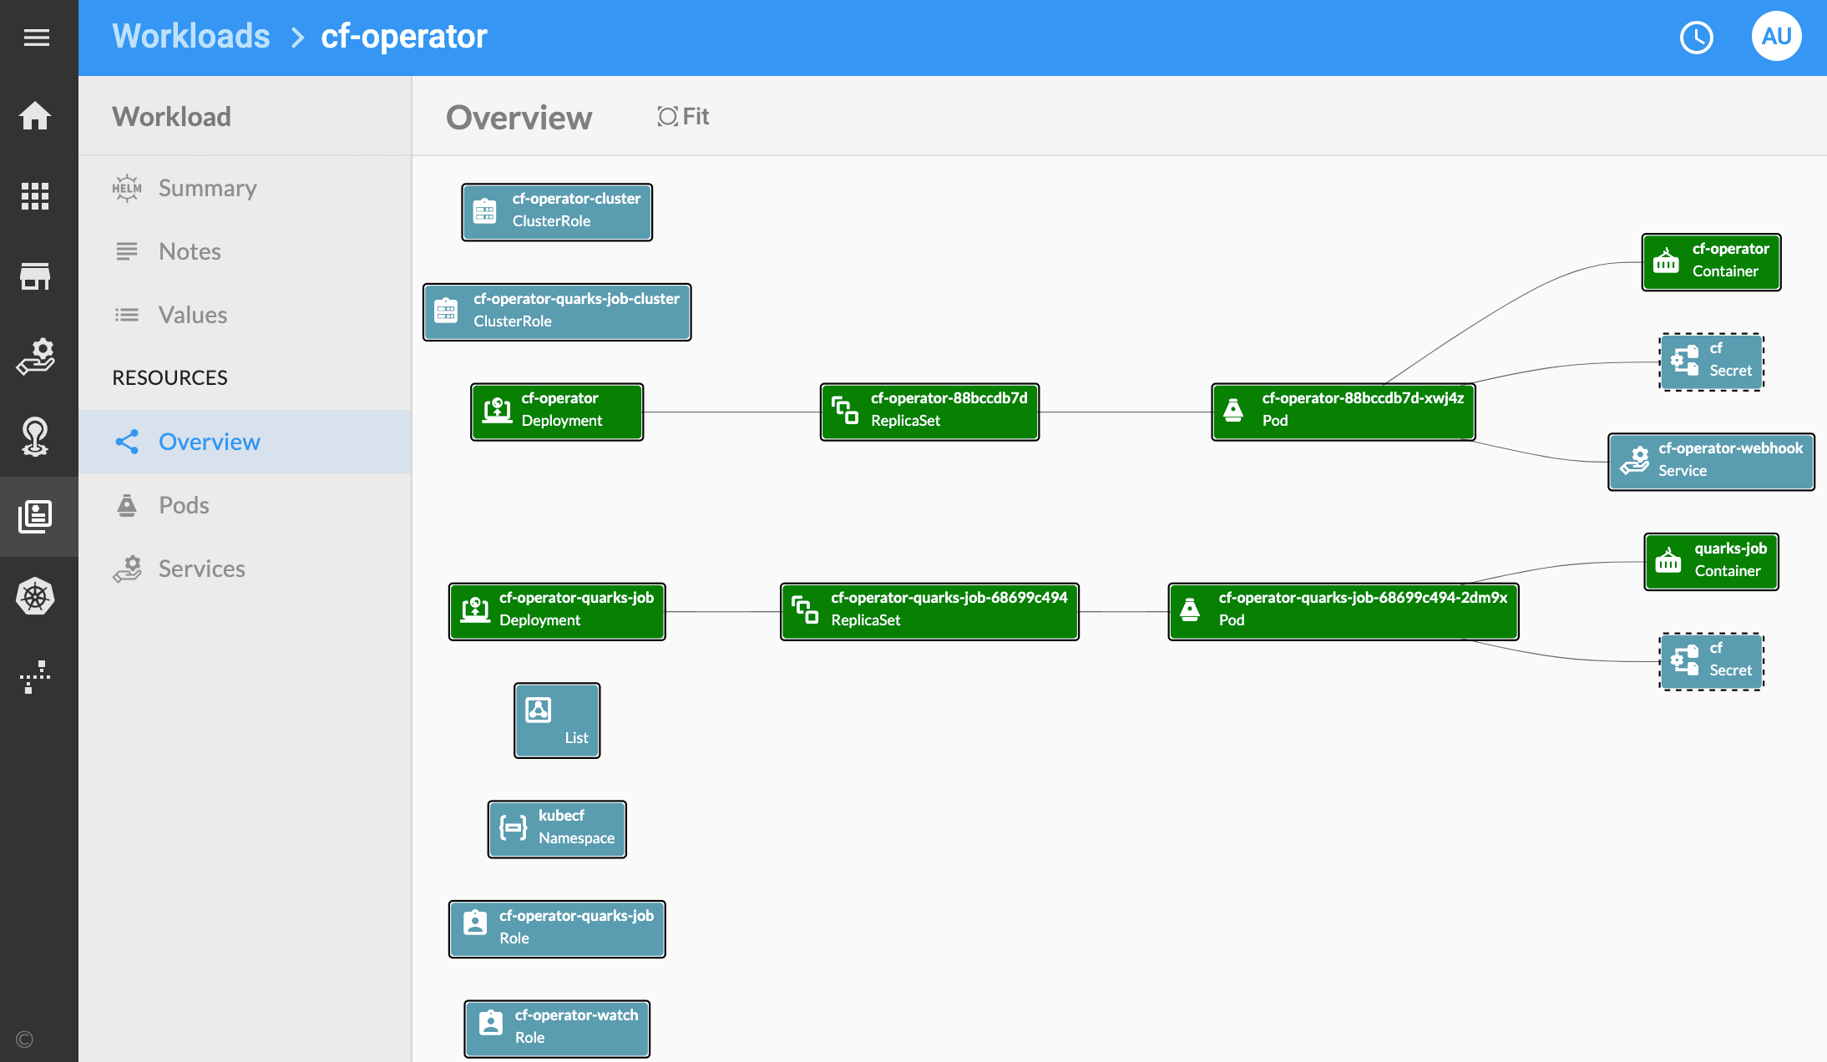Open the Summary menu item
The width and height of the screenshot is (1827, 1062).
click(x=207, y=189)
